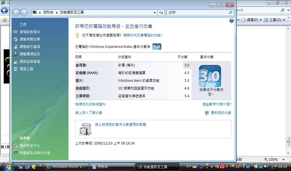Click the search magnifier icon in 搜尋 box
The height and width of the screenshot is (171, 291).
[x=230, y=13]
